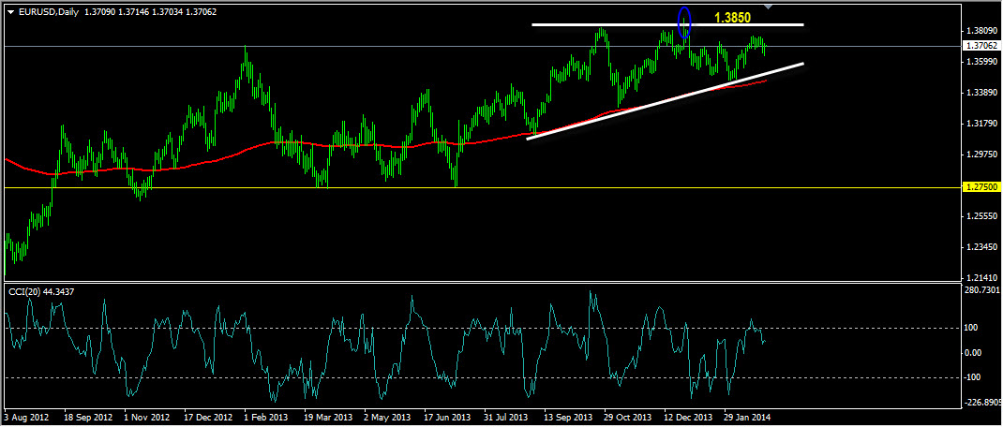Click the 17 Jun 2013 date label
The image size is (1003, 427).
pos(448,417)
